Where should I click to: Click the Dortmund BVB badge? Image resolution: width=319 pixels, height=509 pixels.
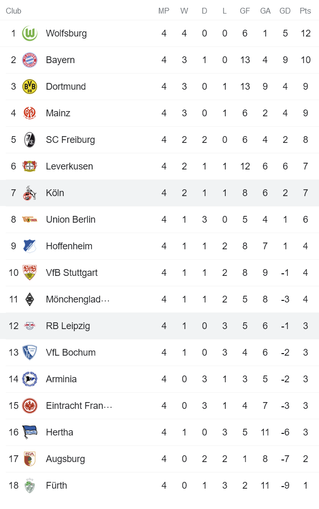click(30, 86)
